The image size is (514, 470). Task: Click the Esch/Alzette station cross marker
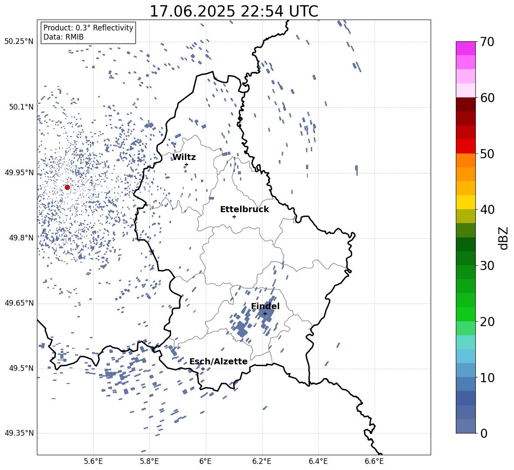(203, 369)
